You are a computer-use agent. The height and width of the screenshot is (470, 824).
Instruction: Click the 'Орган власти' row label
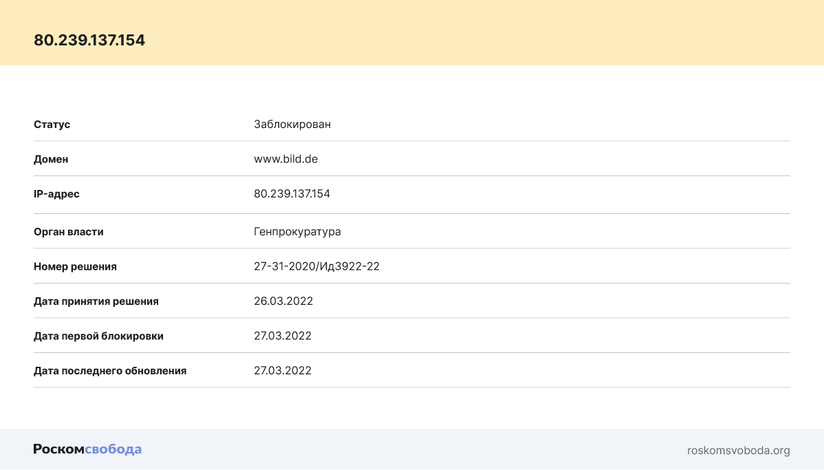click(69, 232)
